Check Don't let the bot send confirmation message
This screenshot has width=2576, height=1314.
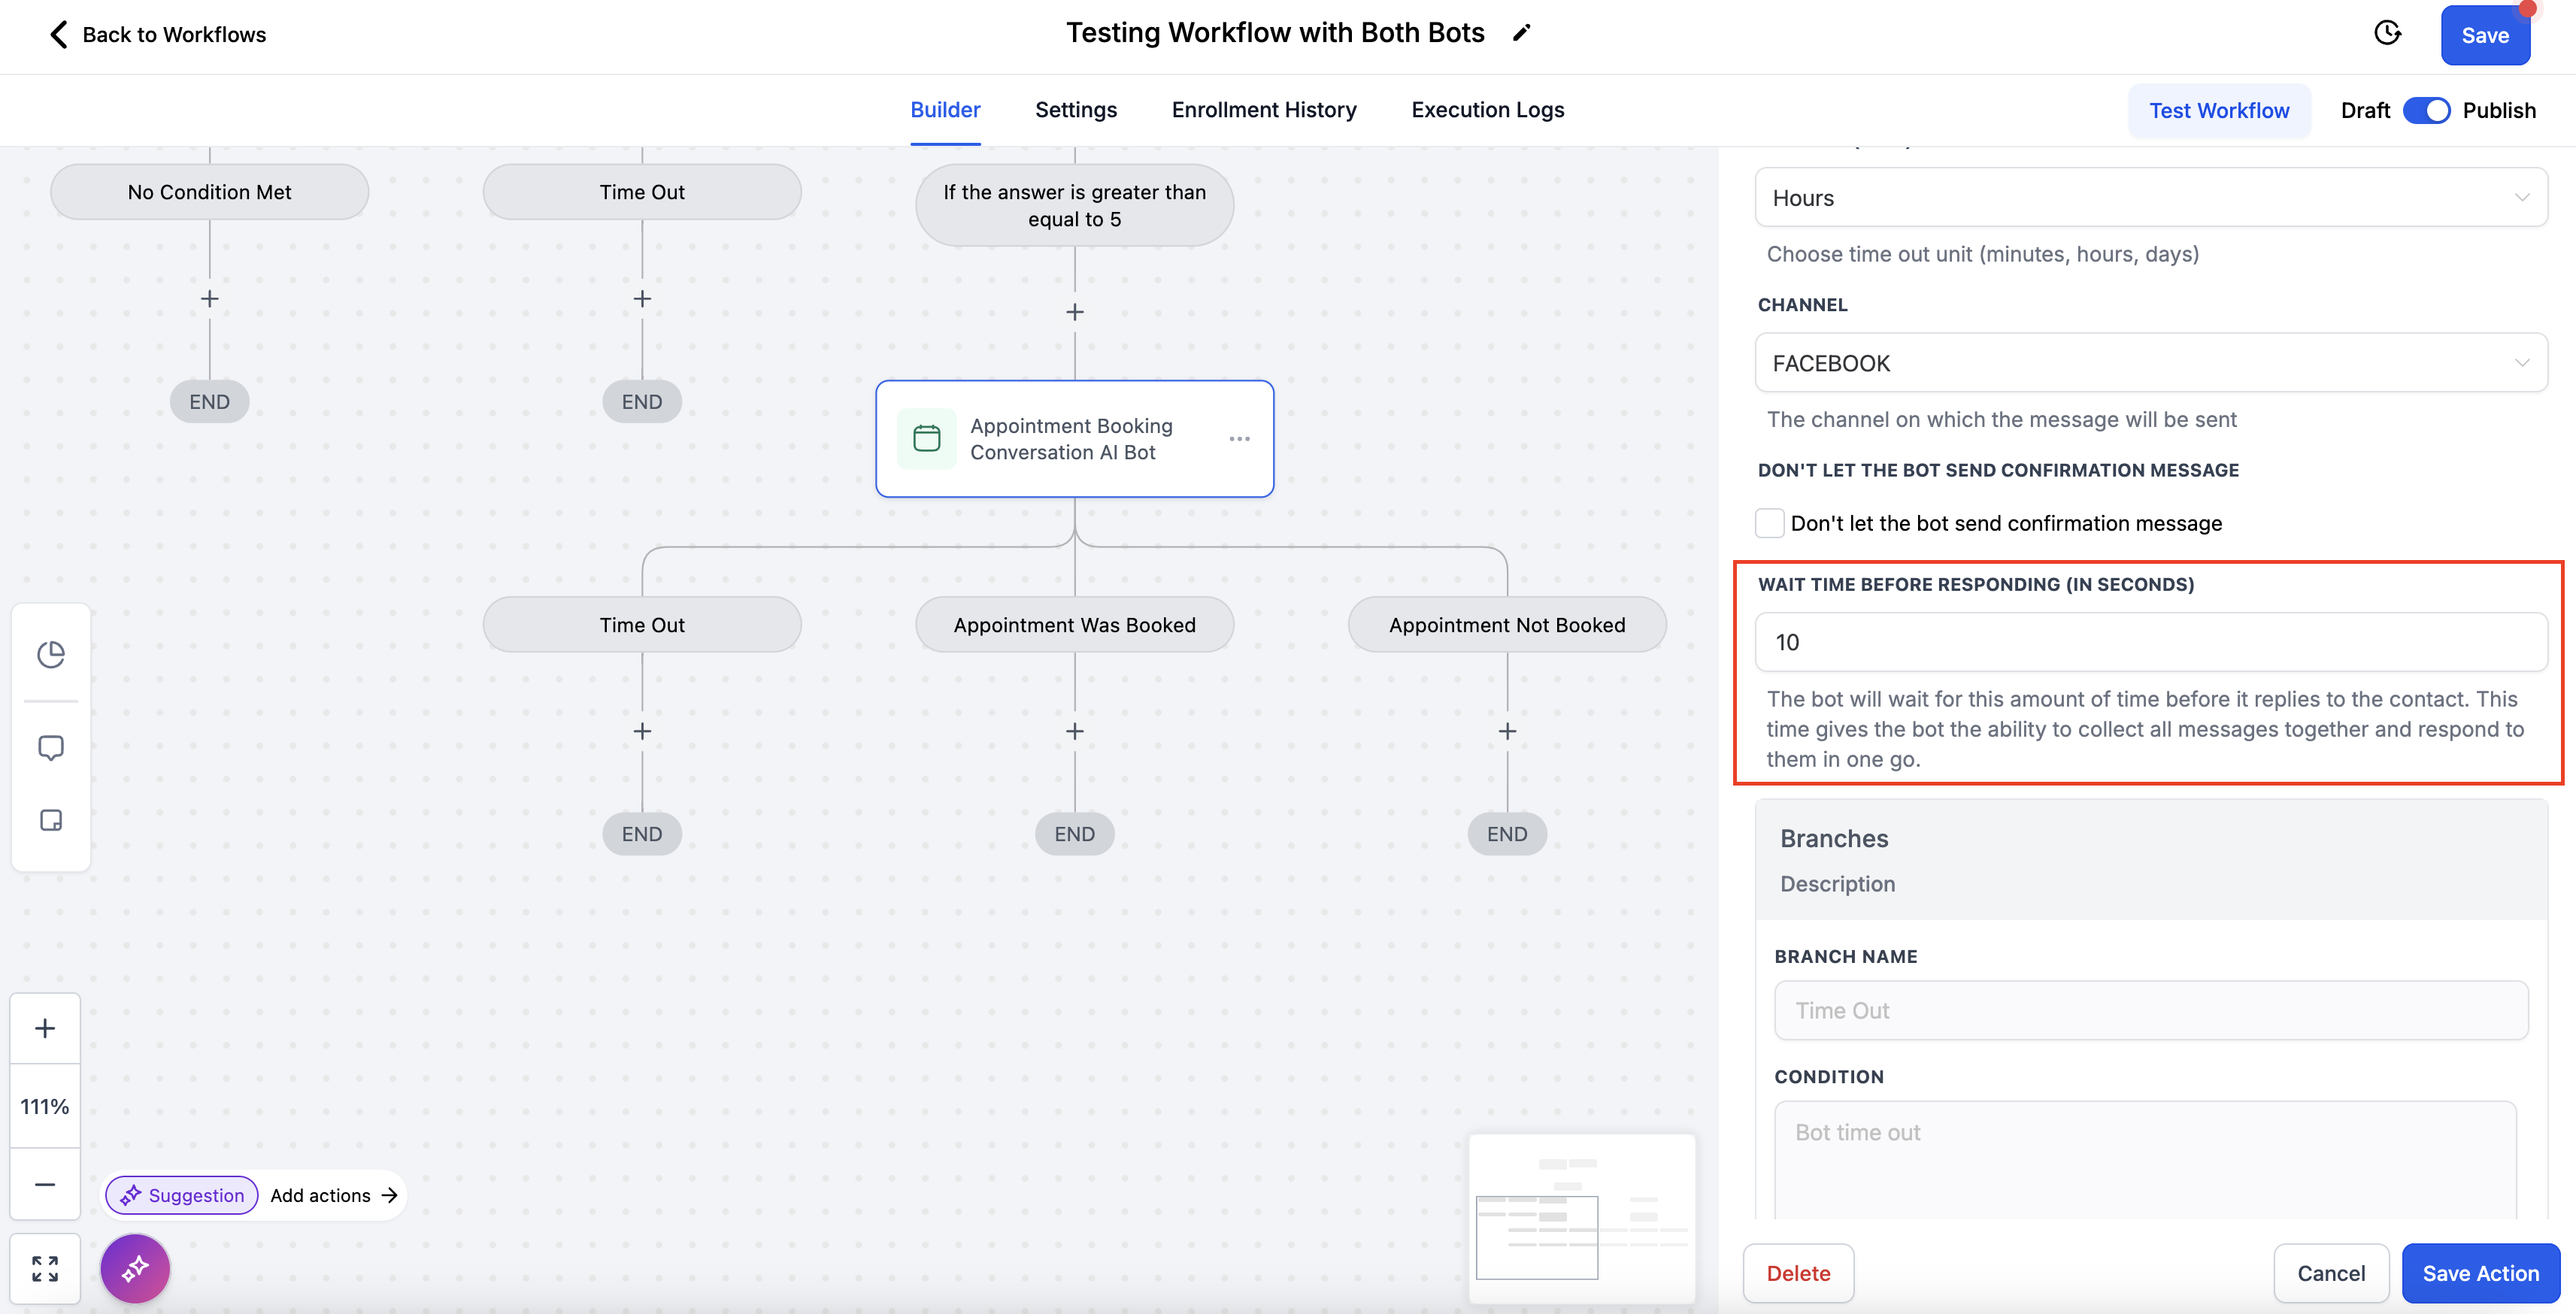[1769, 523]
